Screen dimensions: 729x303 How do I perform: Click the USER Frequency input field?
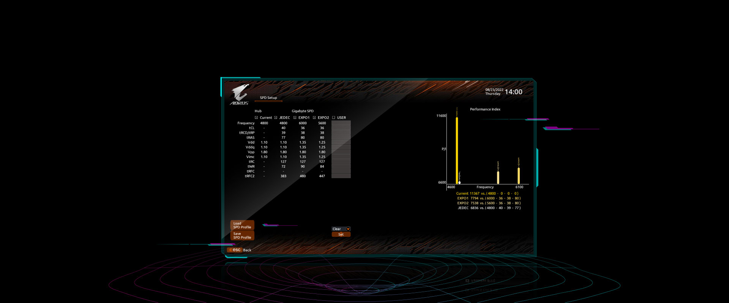point(341,123)
